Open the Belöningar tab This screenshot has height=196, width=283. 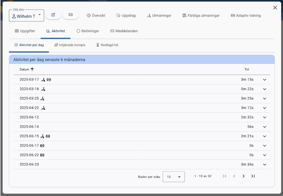88,31
